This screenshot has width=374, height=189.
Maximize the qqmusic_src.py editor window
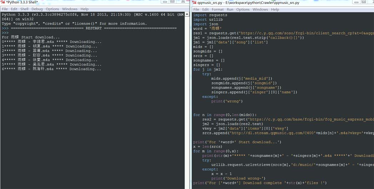(364, 1)
